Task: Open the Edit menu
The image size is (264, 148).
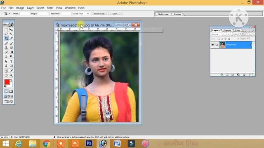Action: click(11, 8)
